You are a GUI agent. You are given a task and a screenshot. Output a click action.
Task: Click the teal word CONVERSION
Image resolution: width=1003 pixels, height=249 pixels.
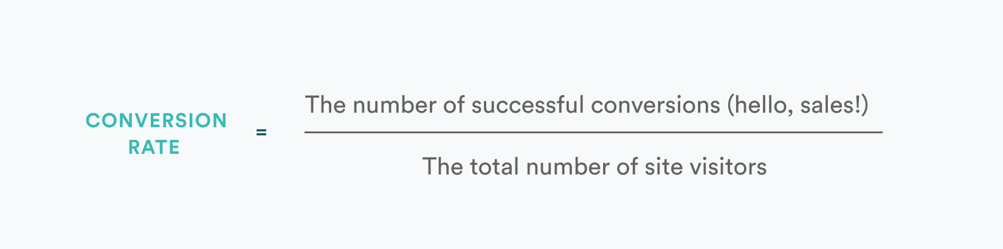(156, 121)
